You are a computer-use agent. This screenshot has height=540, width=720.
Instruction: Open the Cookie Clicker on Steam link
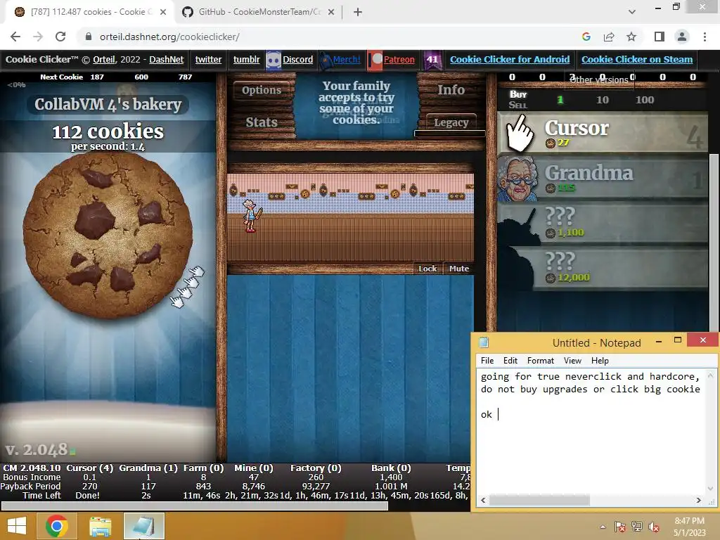(x=637, y=59)
